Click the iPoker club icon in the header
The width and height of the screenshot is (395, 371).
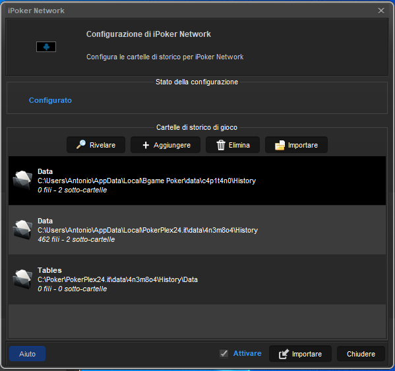[x=46, y=47]
